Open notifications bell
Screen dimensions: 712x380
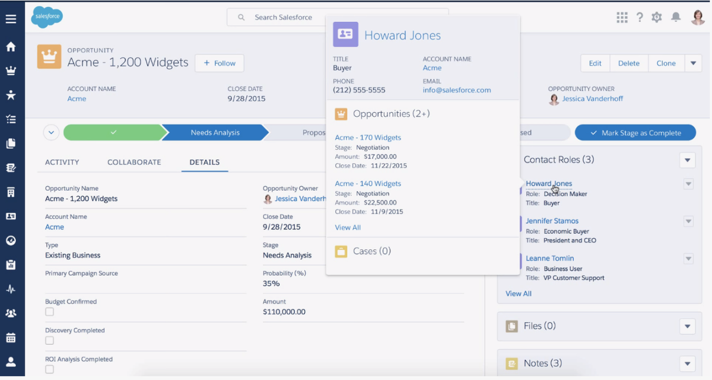(675, 17)
